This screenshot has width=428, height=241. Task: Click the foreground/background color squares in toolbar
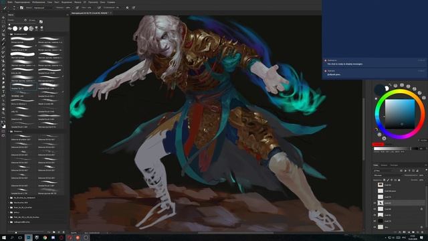tap(3, 125)
